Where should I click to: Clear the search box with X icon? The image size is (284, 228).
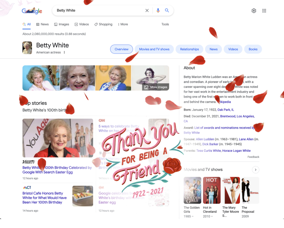147,10
